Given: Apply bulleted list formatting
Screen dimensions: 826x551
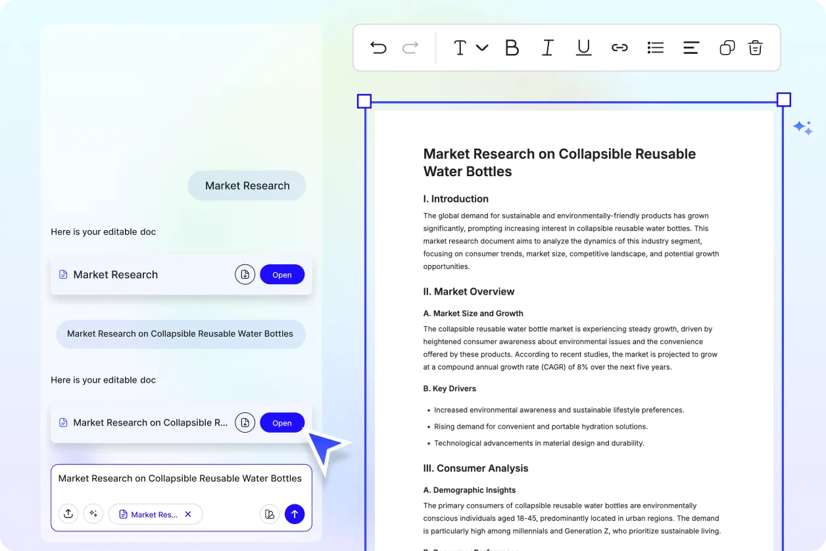Looking at the screenshot, I should click(x=655, y=47).
